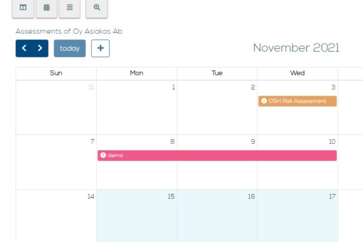Advance to next month with right chevron
The height and width of the screenshot is (242, 363).
40,48
